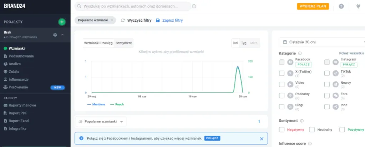The image size is (365, 147).
Task: Check the TikTok category checkbox
Action: (x=326, y=73)
